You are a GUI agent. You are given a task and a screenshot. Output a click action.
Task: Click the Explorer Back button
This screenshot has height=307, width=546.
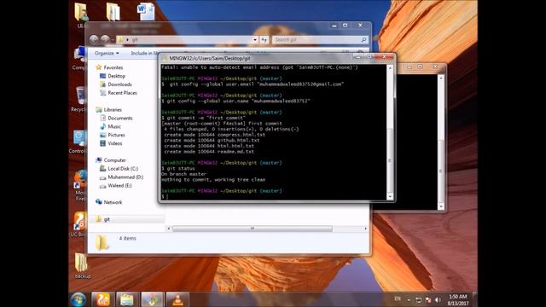[x=94, y=40]
